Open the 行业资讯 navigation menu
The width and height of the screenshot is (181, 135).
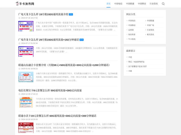[x=154, y=4]
